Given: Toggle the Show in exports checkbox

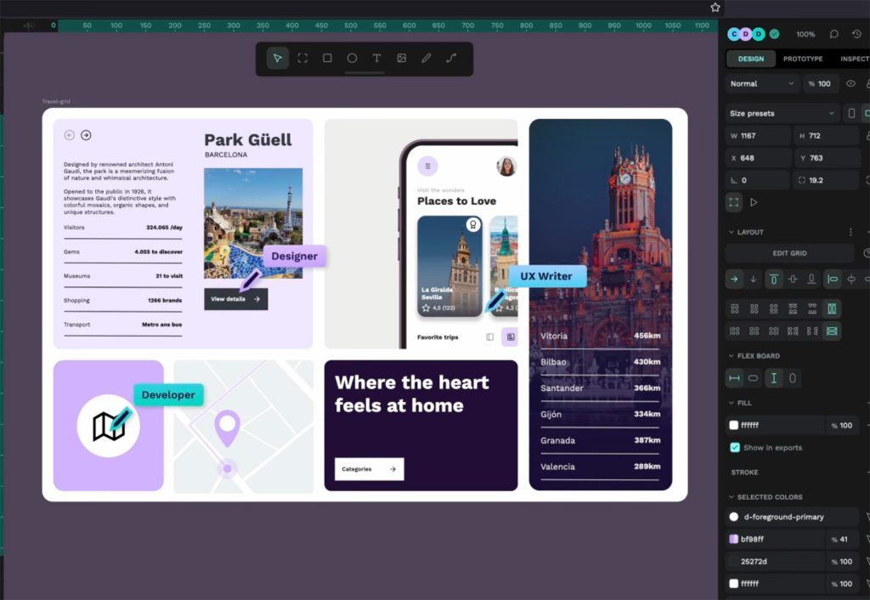Looking at the screenshot, I should [735, 448].
